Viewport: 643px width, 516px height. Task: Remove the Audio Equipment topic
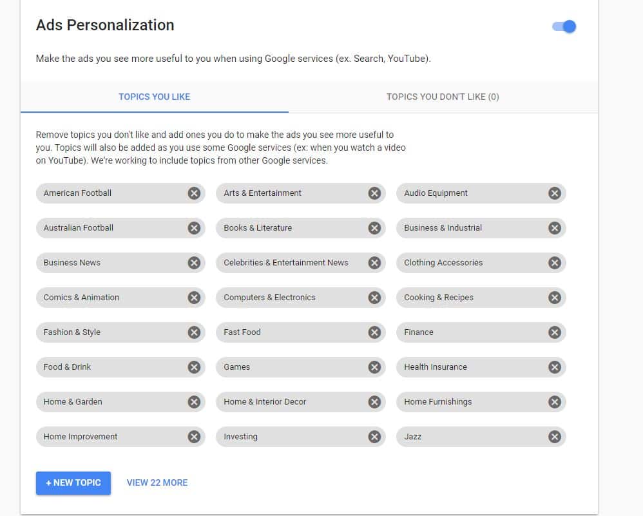[x=555, y=193]
